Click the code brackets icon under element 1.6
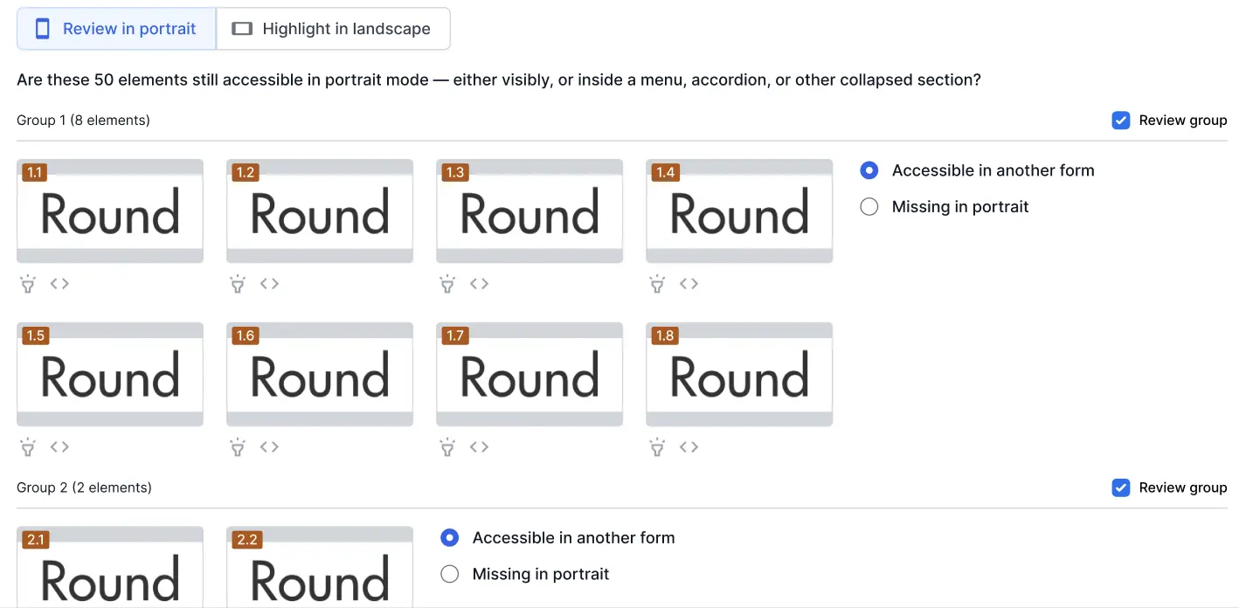Screen dimensions: 1239x608 (269, 447)
